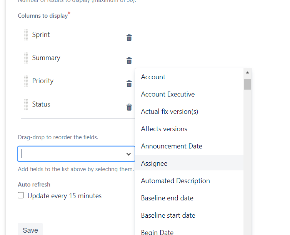Select the Priority row drag handle
The image size is (290, 235).
tap(26, 81)
